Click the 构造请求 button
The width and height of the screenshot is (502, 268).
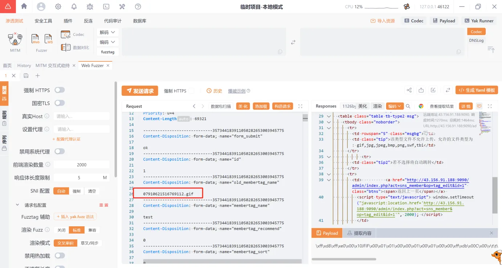283,106
